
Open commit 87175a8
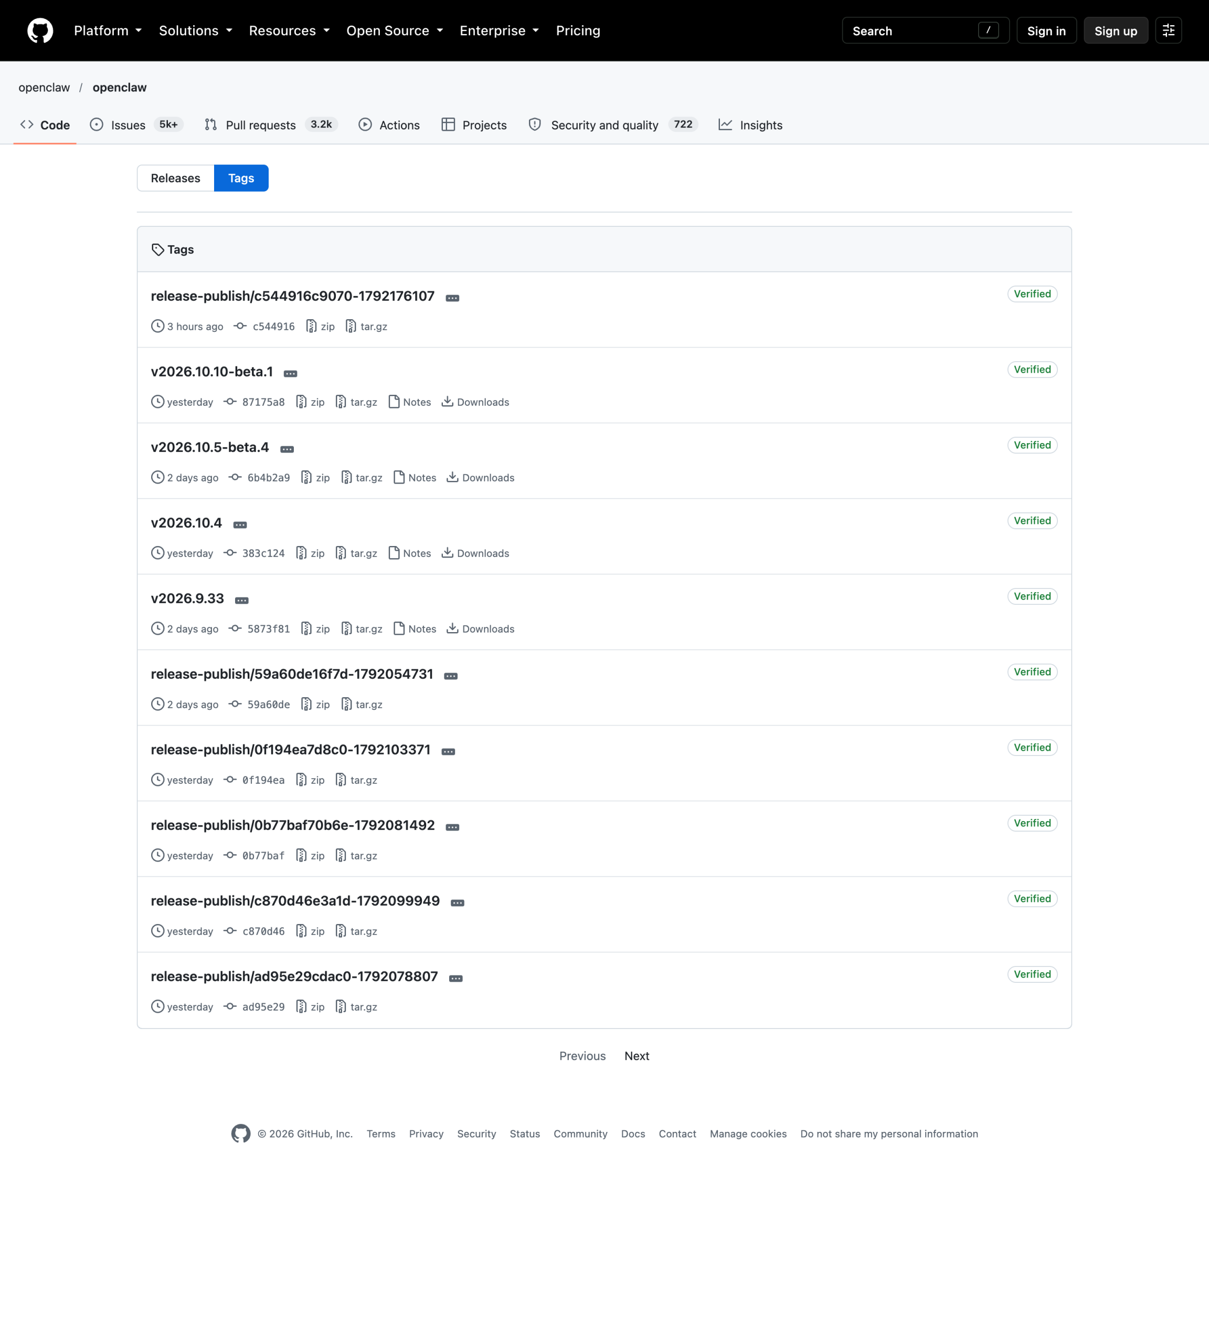tap(254, 402)
